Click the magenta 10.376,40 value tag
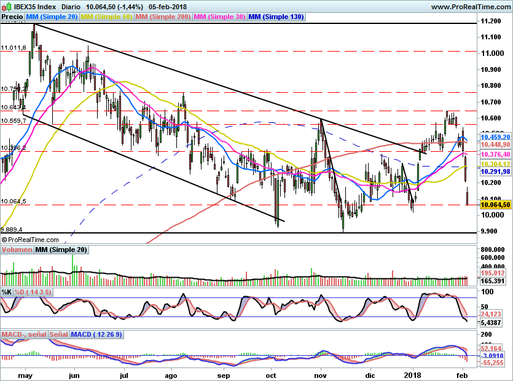513x381 pixels. coord(495,154)
